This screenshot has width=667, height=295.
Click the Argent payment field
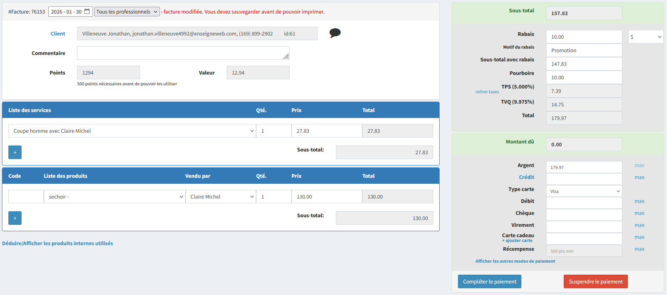click(584, 167)
